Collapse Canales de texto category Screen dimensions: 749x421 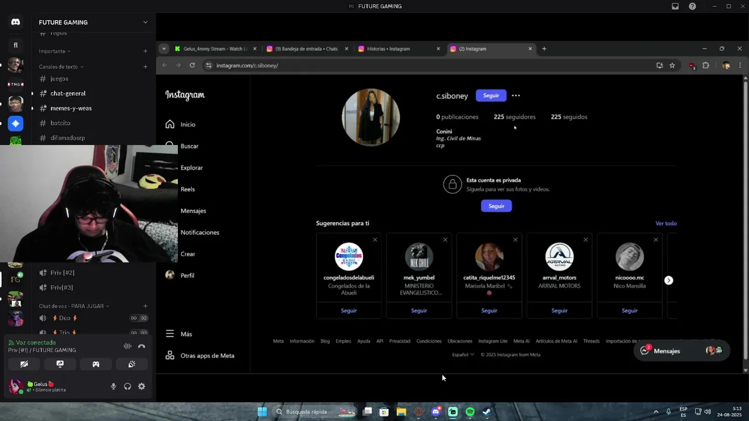point(61,67)
